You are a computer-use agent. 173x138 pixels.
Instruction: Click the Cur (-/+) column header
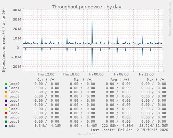[47, 80]
